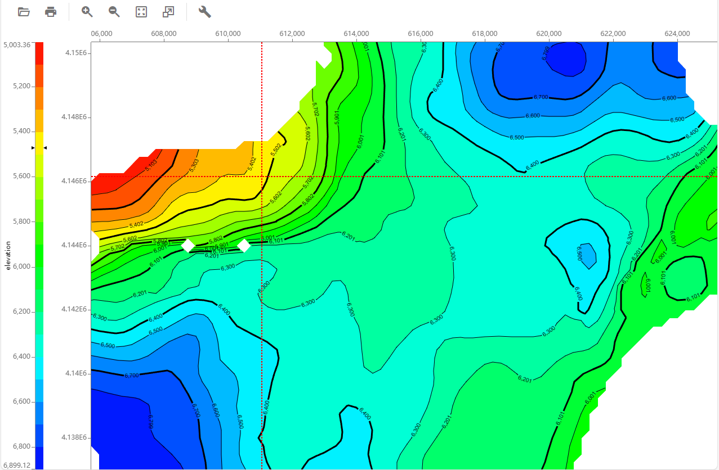This screenshot has width=719, height=470.
Task: Select the right white diamond marker
Action: (x=244, y=246)
